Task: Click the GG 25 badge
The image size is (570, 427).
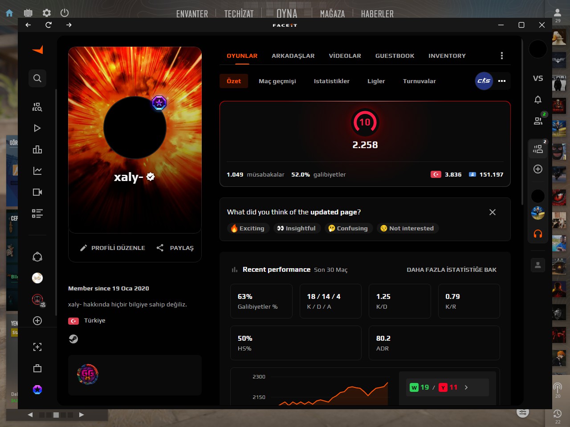Action: (88, 375)
